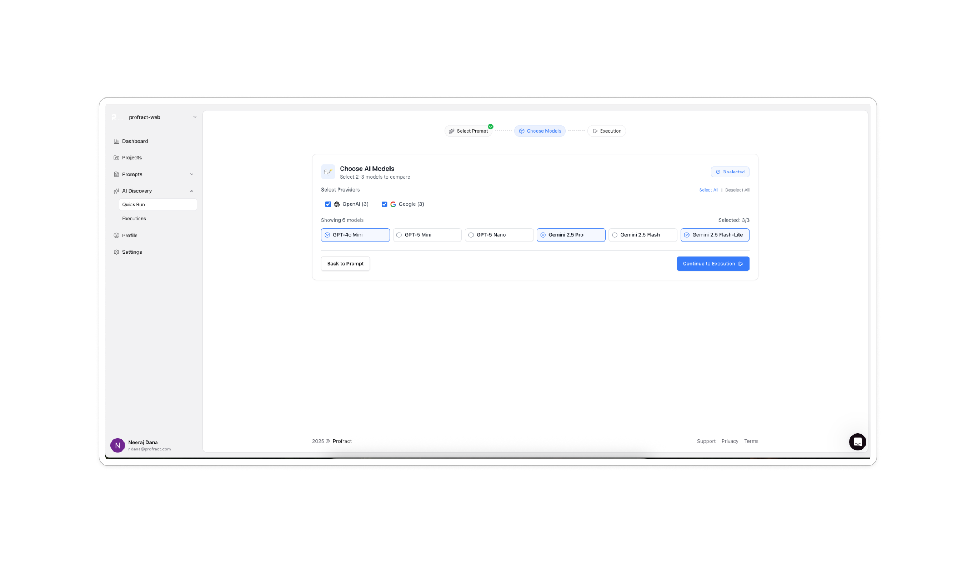Screen dimensions: 976x566
Task: Click the AI Discovery sparkle icon
Action: (117, 190)
